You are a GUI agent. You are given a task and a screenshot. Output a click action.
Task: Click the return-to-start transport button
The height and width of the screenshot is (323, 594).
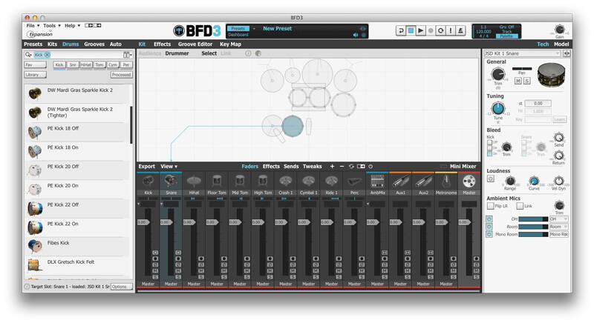[400, 30]
